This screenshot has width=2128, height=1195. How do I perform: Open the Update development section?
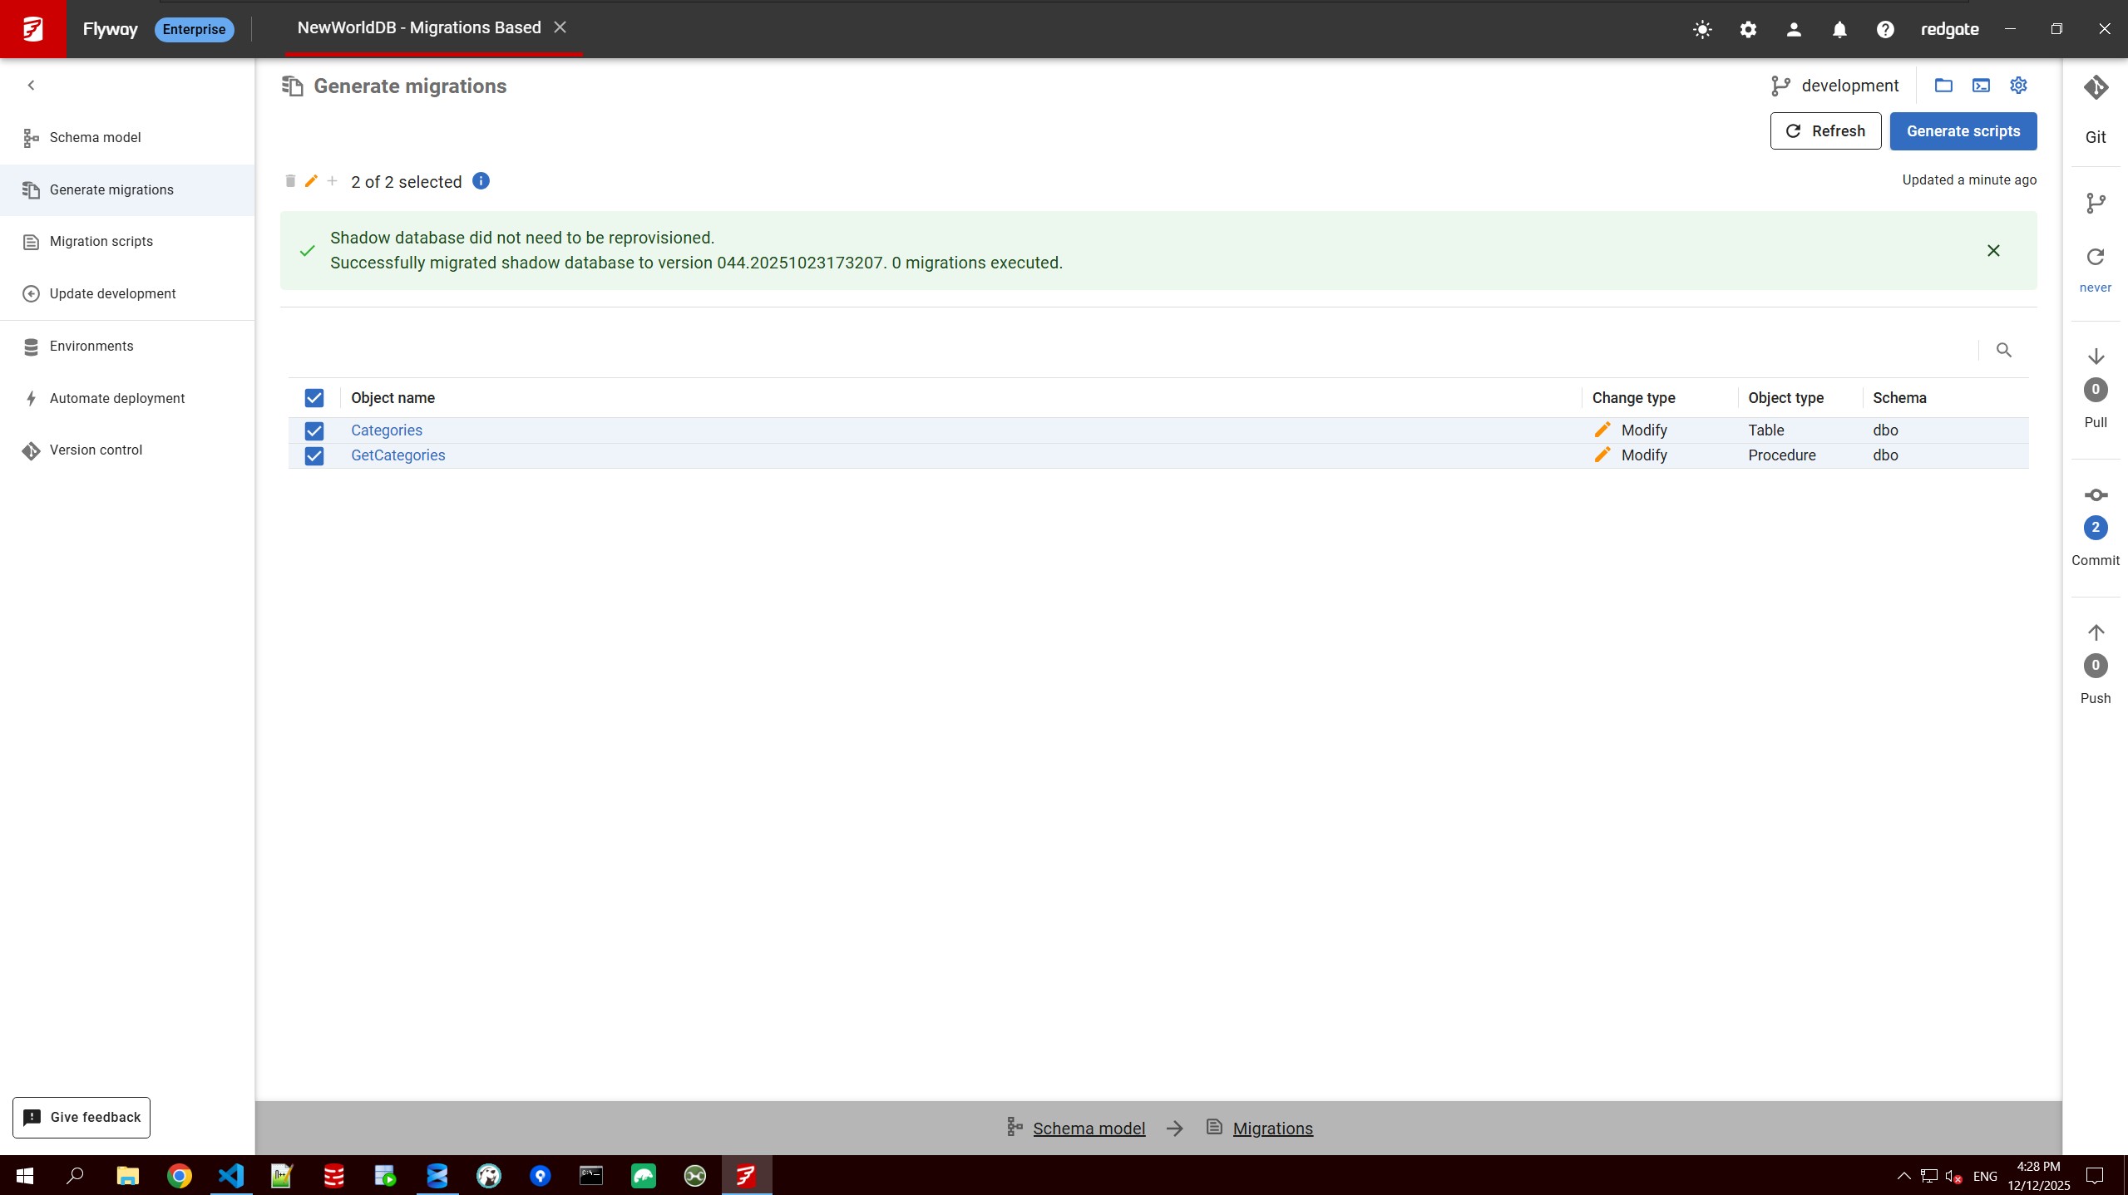pos(112,293)
